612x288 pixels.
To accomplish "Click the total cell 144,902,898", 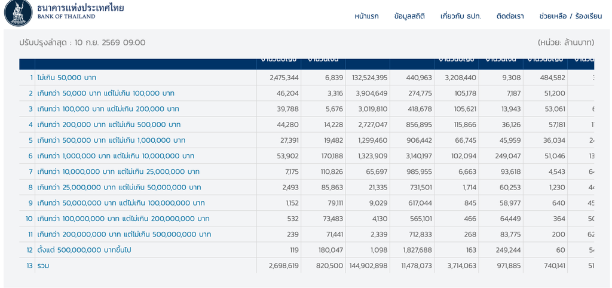I will pos(368,266).
